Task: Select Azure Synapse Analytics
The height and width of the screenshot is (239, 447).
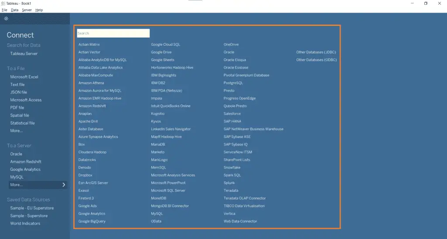Action: pyautogui.click(x=98, y=137)
